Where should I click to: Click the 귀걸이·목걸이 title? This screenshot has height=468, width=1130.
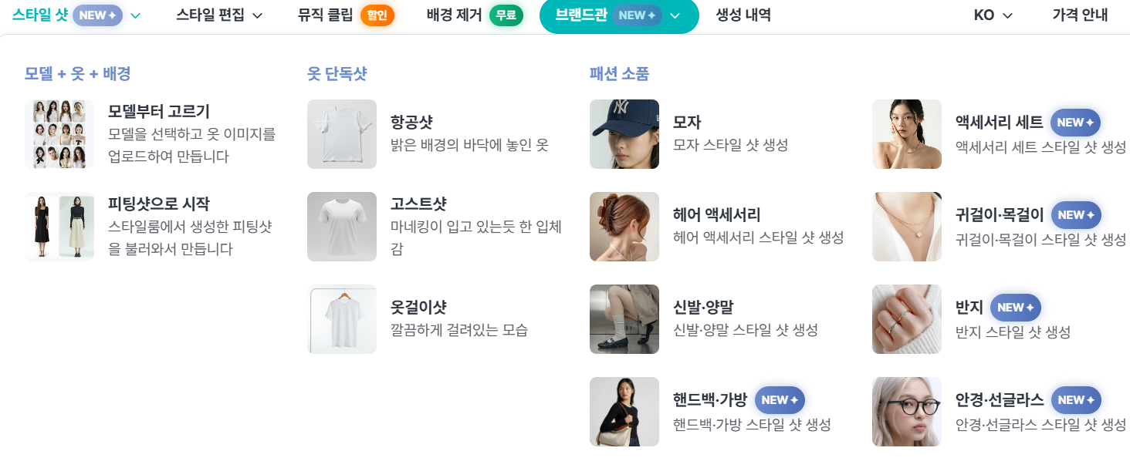pos(1000,214)
